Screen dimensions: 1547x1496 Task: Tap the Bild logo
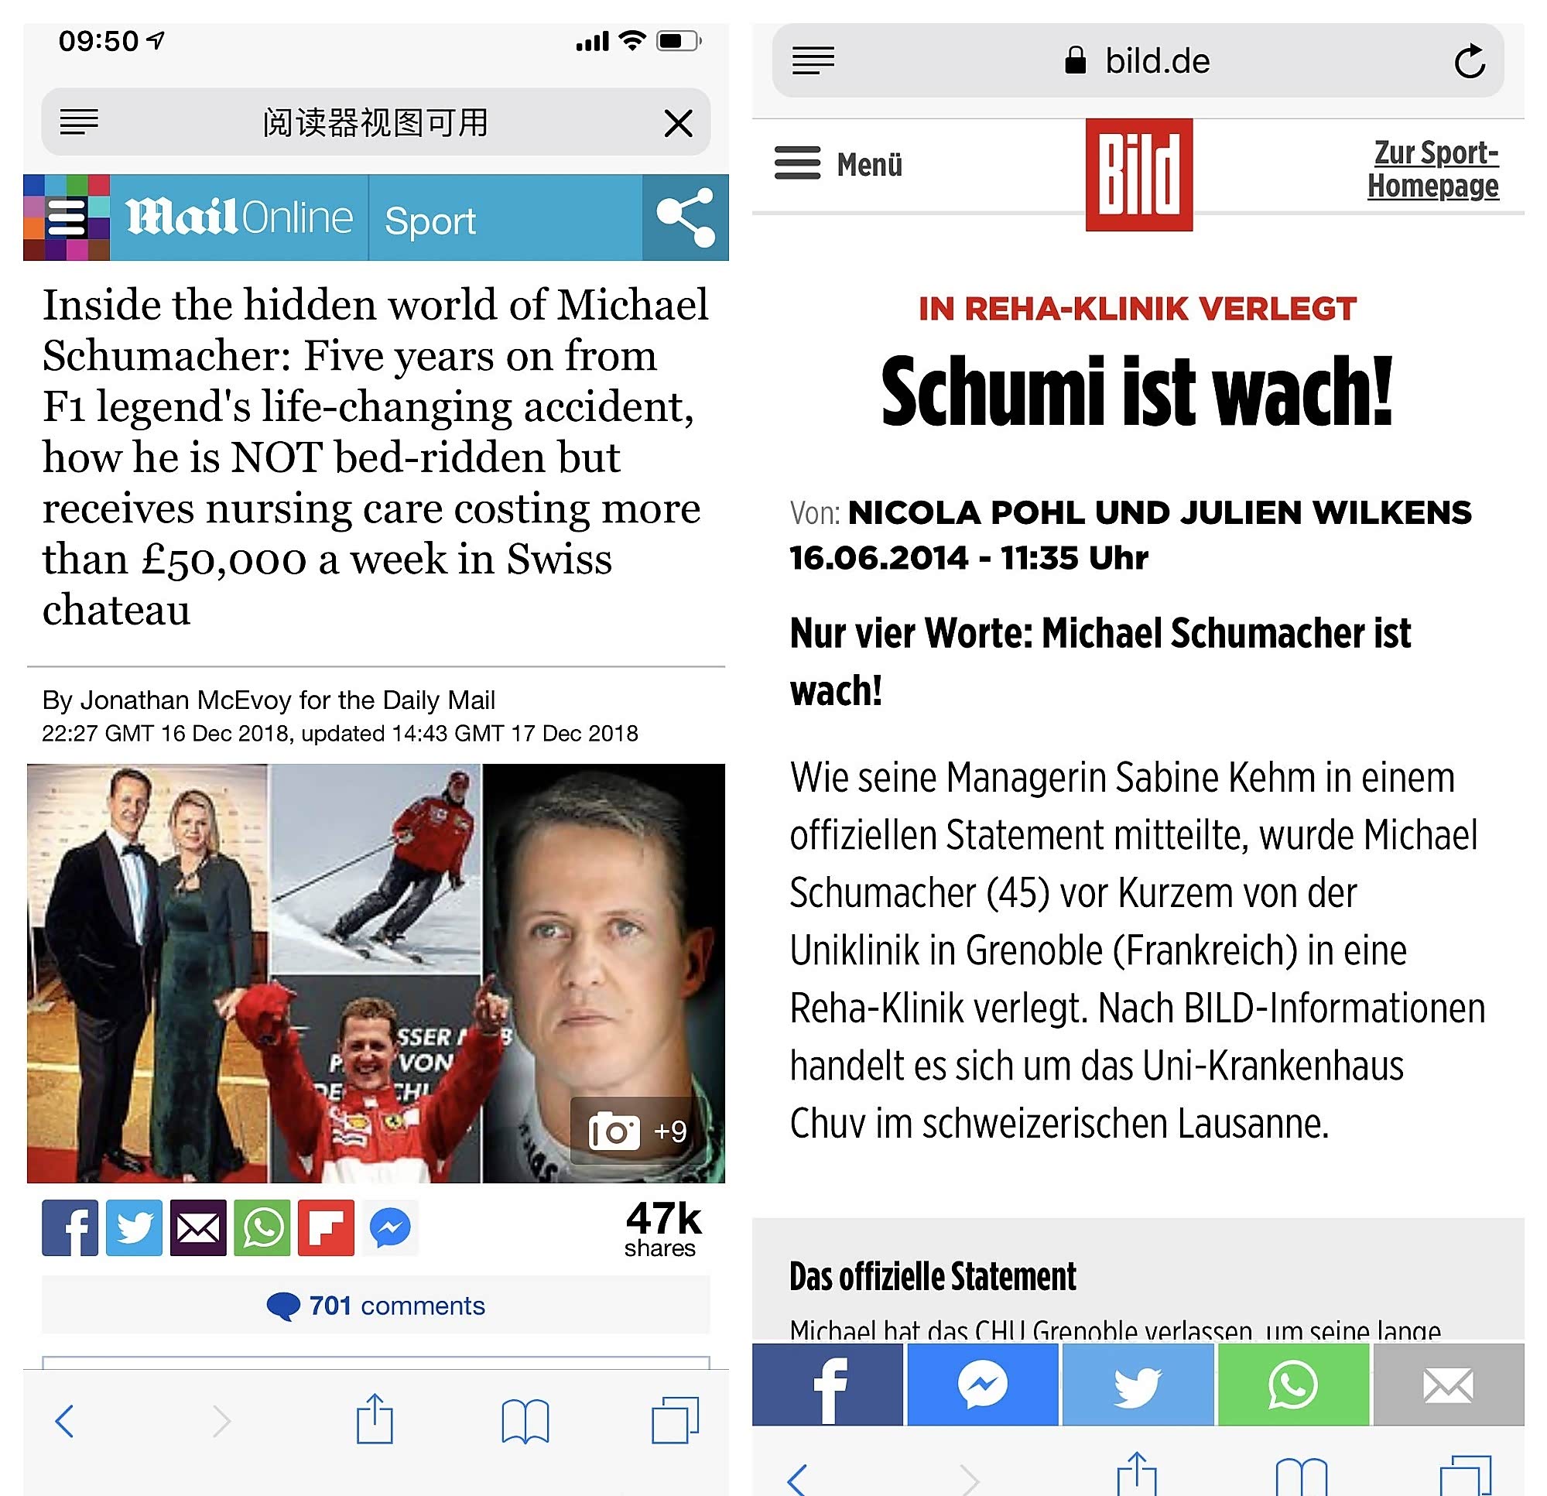tap(1139, 174)
